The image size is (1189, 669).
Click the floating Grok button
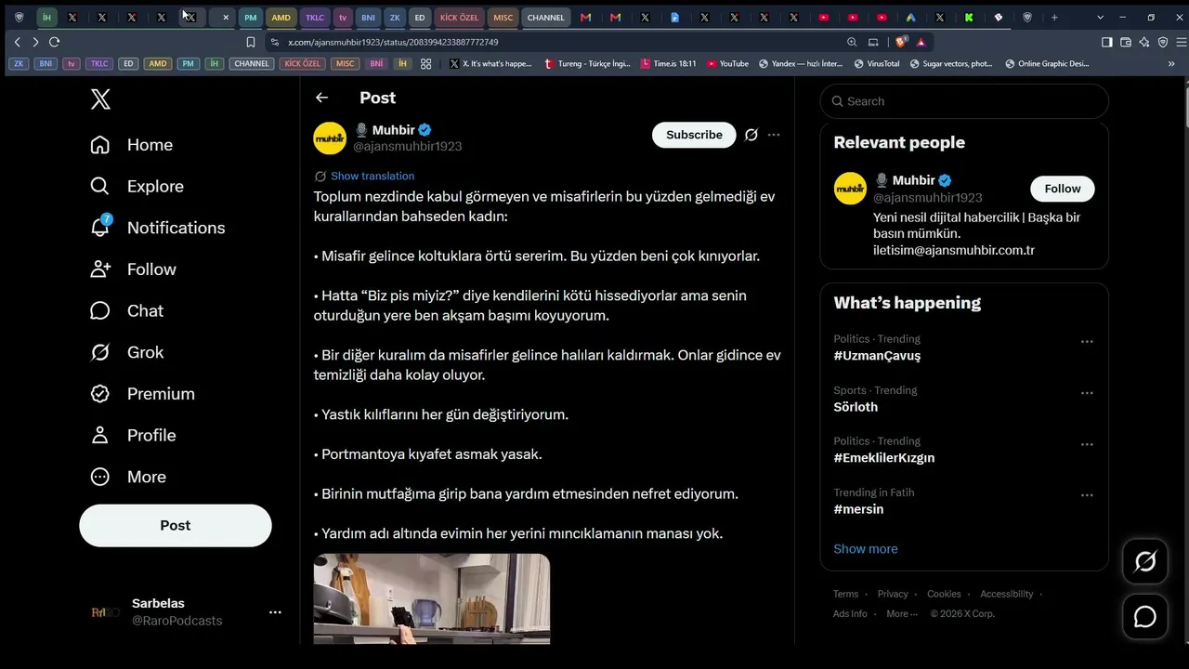(x=1145, y=561)
